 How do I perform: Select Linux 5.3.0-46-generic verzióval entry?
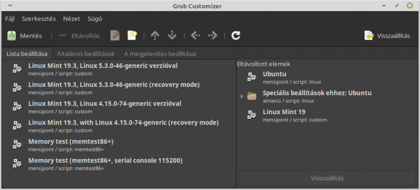pos(119,70)
